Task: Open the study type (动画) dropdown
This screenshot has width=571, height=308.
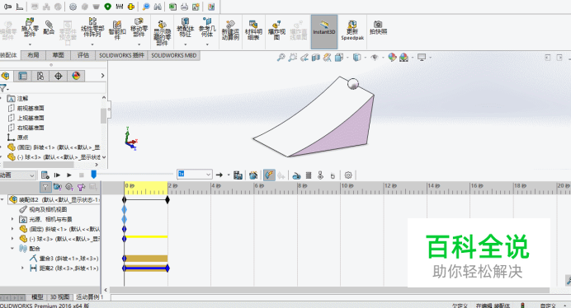Action: [17, 175]
